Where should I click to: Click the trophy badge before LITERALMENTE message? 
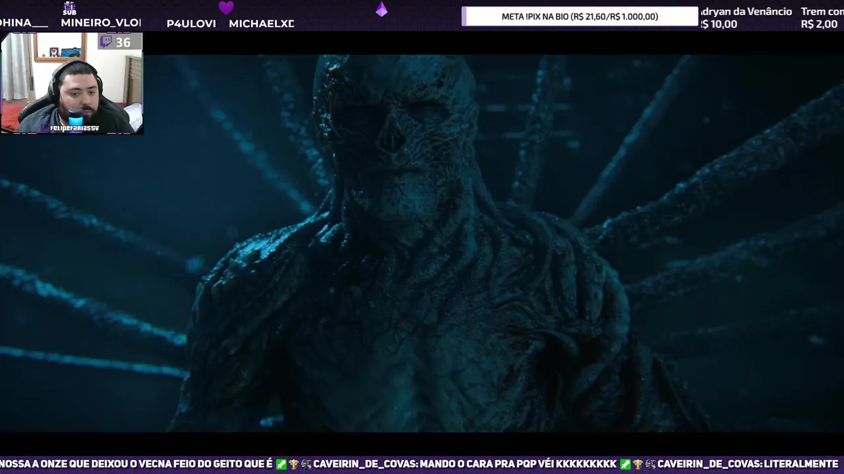point(638,464)
